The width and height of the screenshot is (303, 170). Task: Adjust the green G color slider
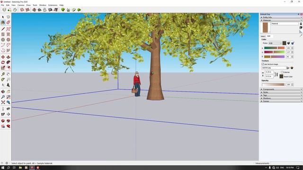[x=275, y=52]
